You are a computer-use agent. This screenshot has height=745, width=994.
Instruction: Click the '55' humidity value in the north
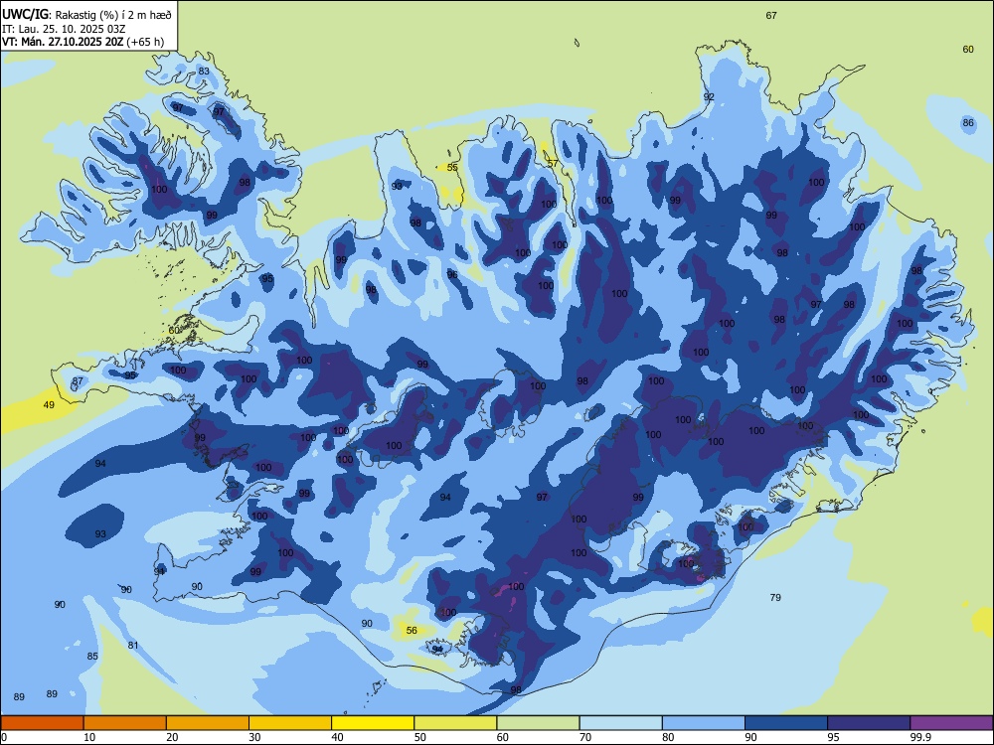452,167
